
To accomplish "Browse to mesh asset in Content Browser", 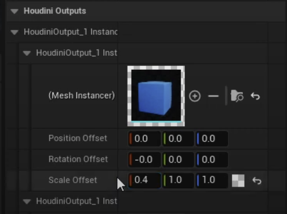I will pos(237,96).
